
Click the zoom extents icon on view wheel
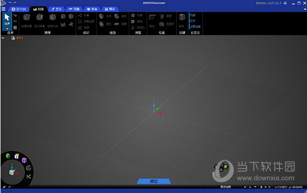(x=29, y=177)
